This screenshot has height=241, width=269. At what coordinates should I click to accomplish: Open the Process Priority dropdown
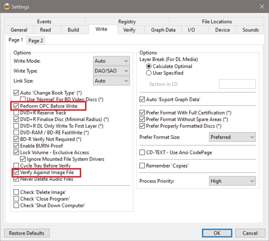point(232,181)
